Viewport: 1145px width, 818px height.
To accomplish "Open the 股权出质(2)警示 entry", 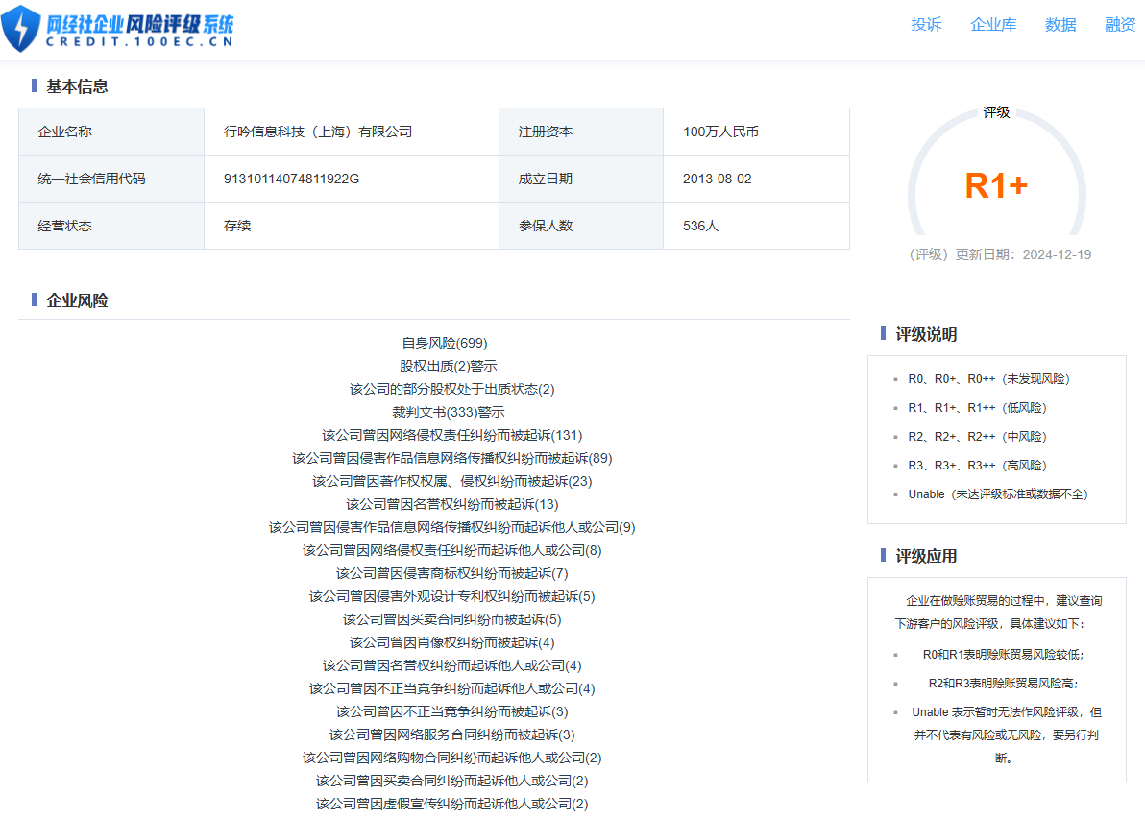I will click(448, 366).
